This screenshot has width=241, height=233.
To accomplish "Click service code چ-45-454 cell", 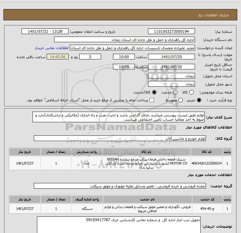I will click(x=207, y=209).
